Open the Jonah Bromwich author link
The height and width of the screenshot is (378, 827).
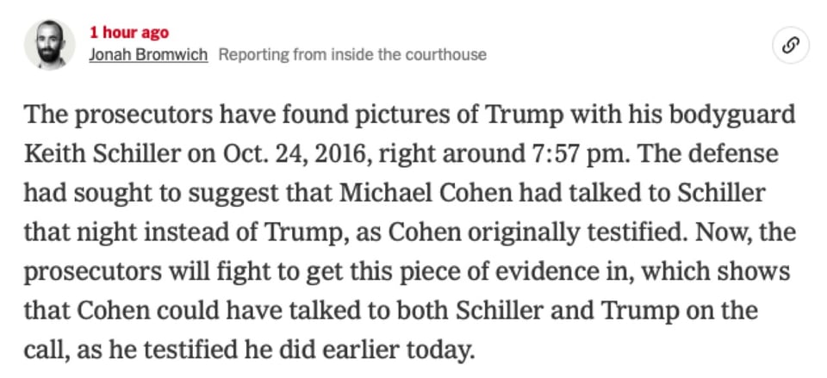tap(149, 54)
